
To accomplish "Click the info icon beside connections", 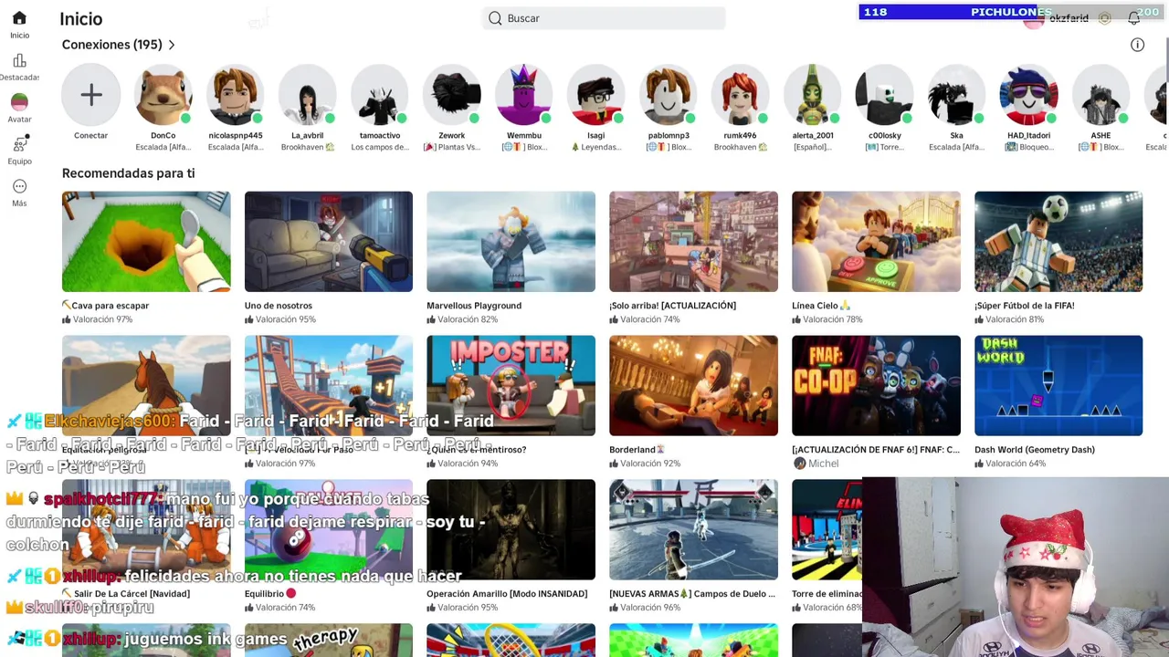I will click(x=1137, y=45).
